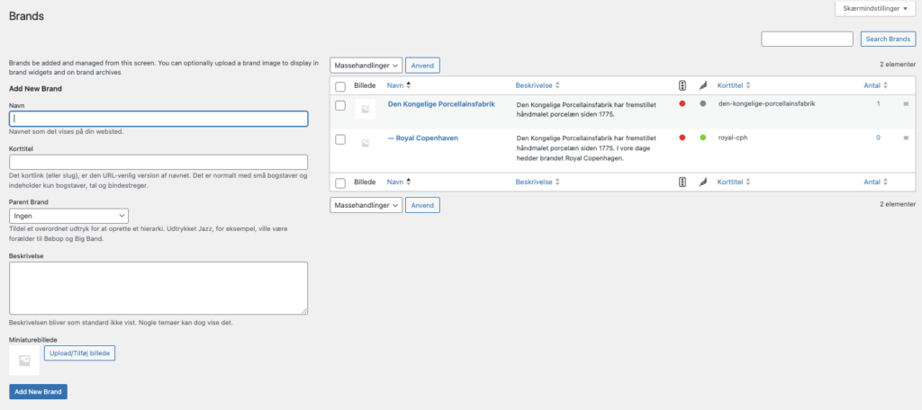Click green readability dot for Royal Copenhaven
Viewport: 922px width, 410px height.
(702, 138)
